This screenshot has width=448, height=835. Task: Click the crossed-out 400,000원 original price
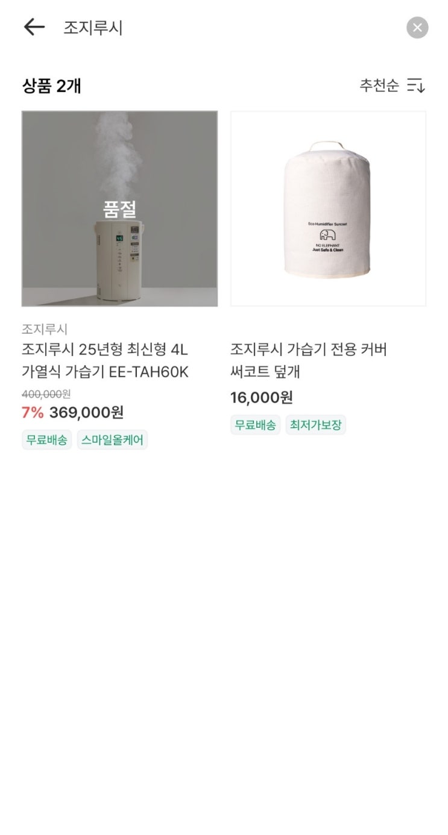tap(46, 394)
